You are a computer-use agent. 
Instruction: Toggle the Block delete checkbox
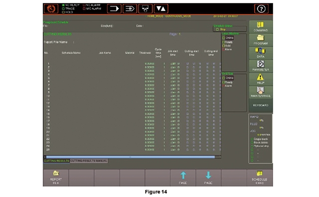coord(252,143)
